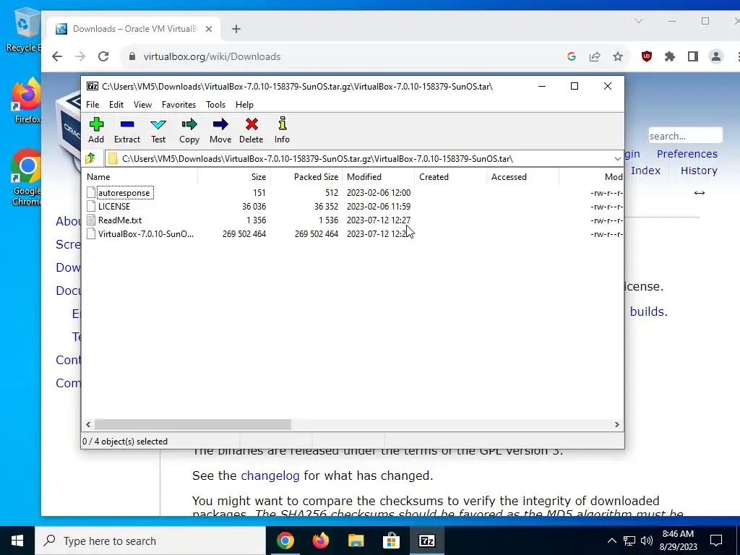The image size is (740, 555).
Task: Open File Explorer from the taskbar
Action: (x=356, y=541)
